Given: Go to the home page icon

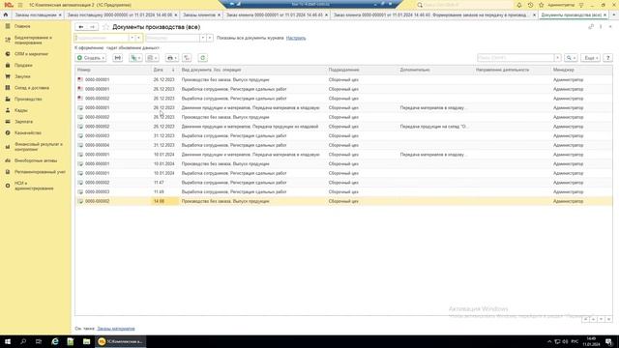Looking at the screenshot, I should [x=6, y=14].
